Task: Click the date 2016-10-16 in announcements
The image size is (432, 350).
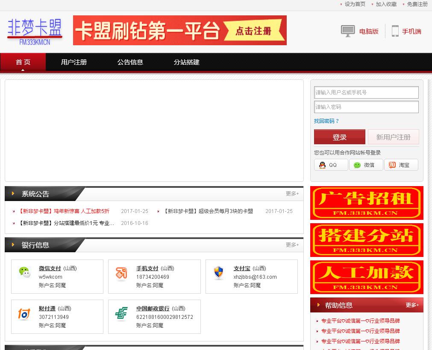Action: click(135, 223)
